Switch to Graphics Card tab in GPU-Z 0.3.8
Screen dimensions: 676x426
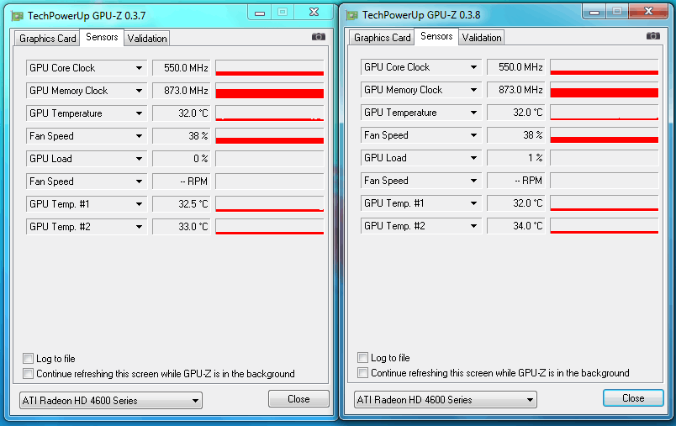[x=382, y=38]
